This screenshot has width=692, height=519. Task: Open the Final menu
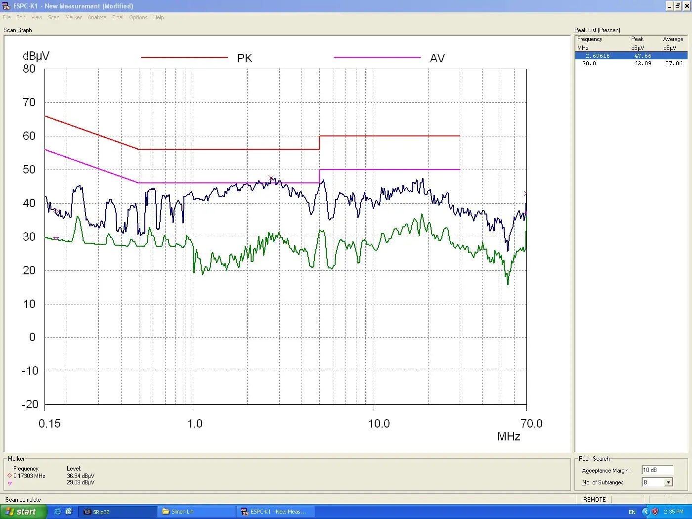tap(118, 17)
